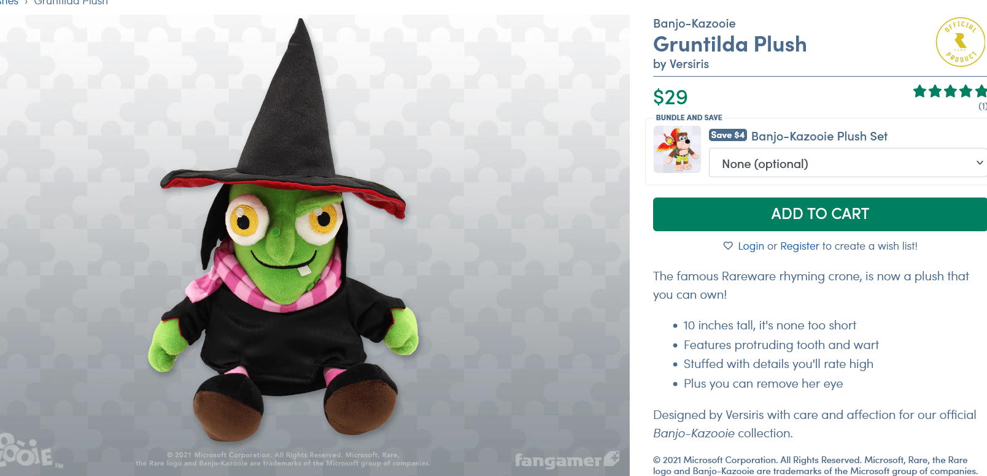Click the five-star rating icons
Image resolution: width=987 pixels, height=476 pixels.
pyautogui.click(x=950, y=91)
